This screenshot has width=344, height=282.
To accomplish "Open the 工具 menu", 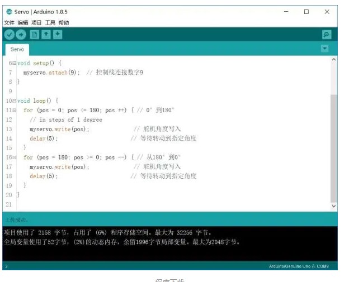I will coord(50,22).
